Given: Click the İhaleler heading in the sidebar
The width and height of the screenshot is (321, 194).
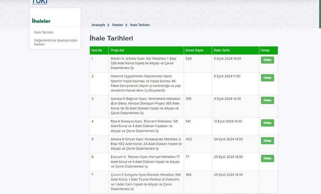Looking at the screenshot, I should pyautogui.click(x=41, y=21).
